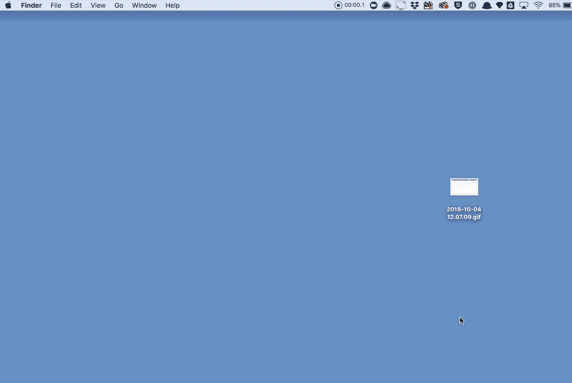Viewport: 572px width, 383px height.
Task: Click the recording timer 00:00.1
Action: 355,5
